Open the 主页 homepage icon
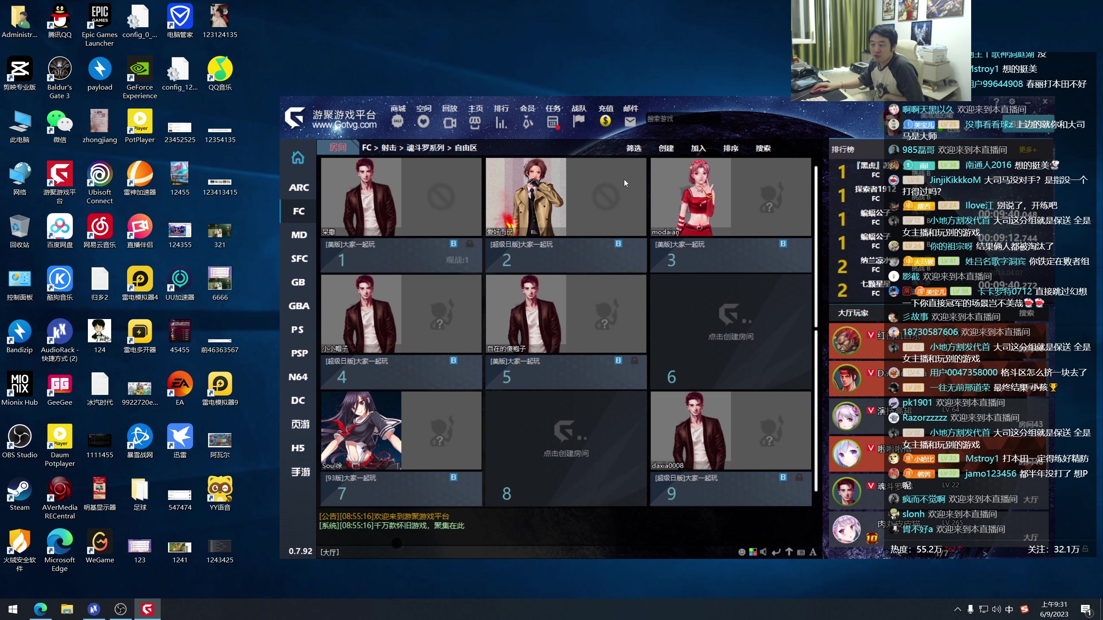The width and height of the screenshot is (1103, 620). (x=475, y=117)
